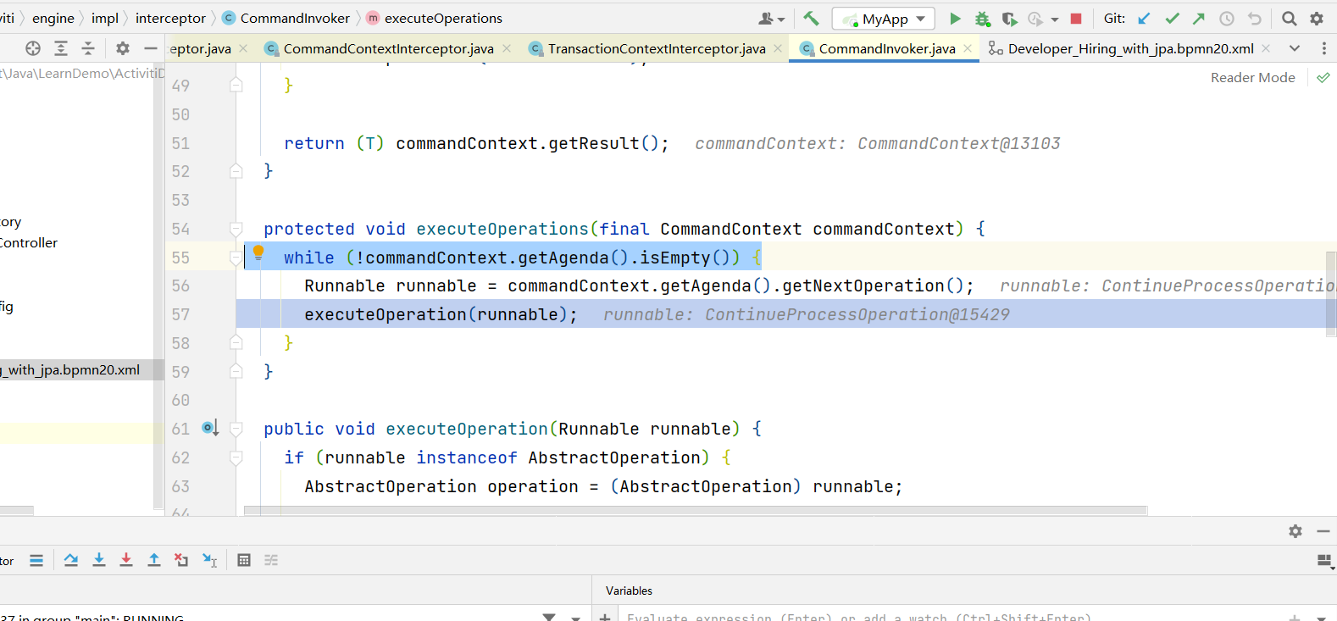Collapse the while block at line 55
The image size is (1337, 621).
[x=236, y=258]
